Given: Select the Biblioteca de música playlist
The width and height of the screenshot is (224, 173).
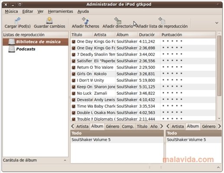Looking at the screenshot, I should tap(36, 42).
